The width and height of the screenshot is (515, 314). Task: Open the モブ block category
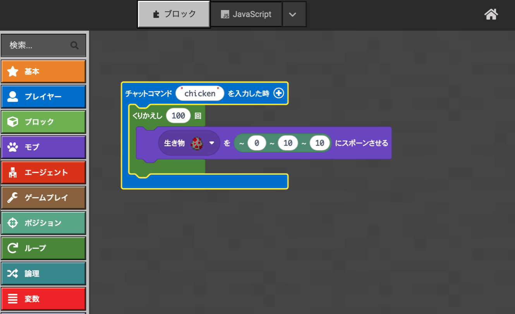pos(43,147)
